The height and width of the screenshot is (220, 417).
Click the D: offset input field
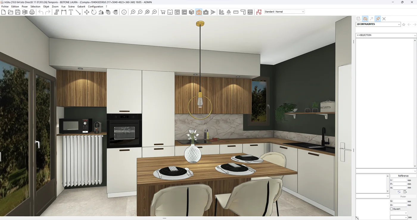(400, 205)
